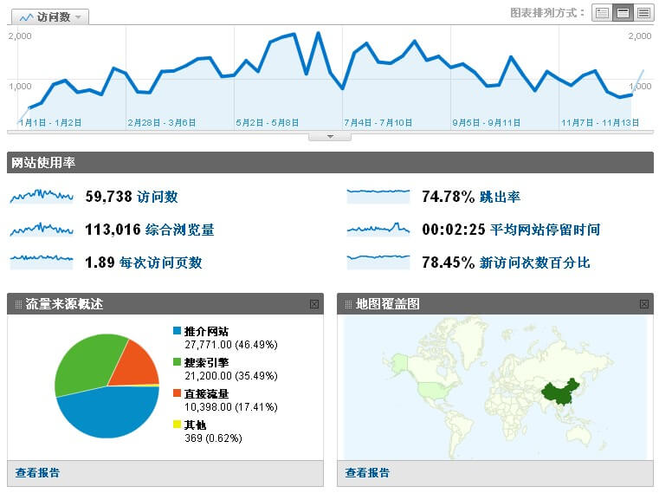Click the green 搜索引擎 legend swatch

coord(177,362)
